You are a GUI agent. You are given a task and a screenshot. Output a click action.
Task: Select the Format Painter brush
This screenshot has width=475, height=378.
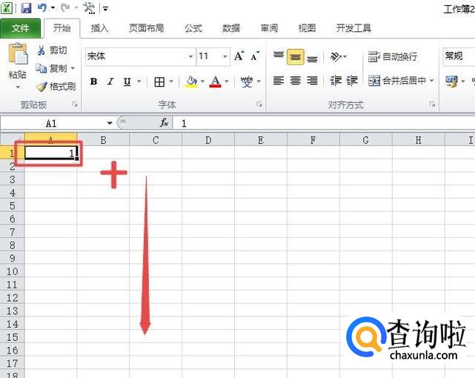(41, 87)
